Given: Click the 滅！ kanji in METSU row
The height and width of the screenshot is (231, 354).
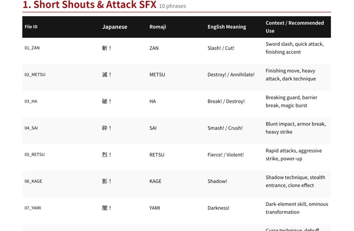Looking at the screenshot, I should [106, 75].
